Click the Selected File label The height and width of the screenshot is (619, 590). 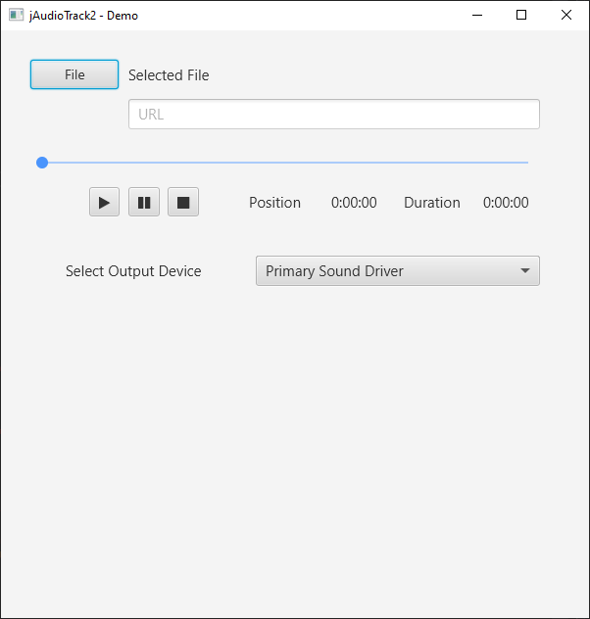coord(169,75)
